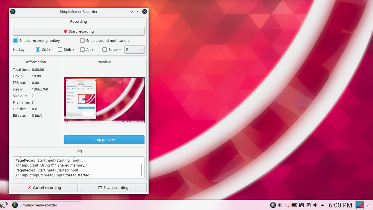373x210 pixels.
Task: Click the red record dot on Start recording
Action: click(x=66, y=31)
